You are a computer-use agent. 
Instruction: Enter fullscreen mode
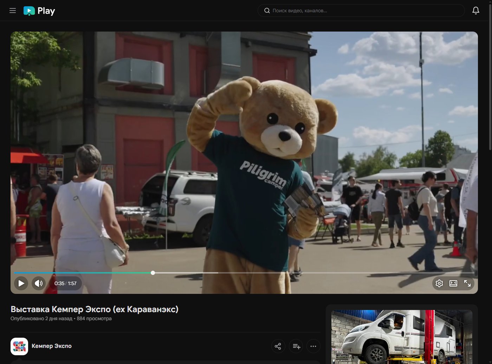(467, 283)
